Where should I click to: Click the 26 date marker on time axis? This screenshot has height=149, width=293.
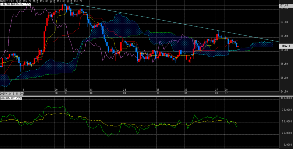(x=186, y=90)
